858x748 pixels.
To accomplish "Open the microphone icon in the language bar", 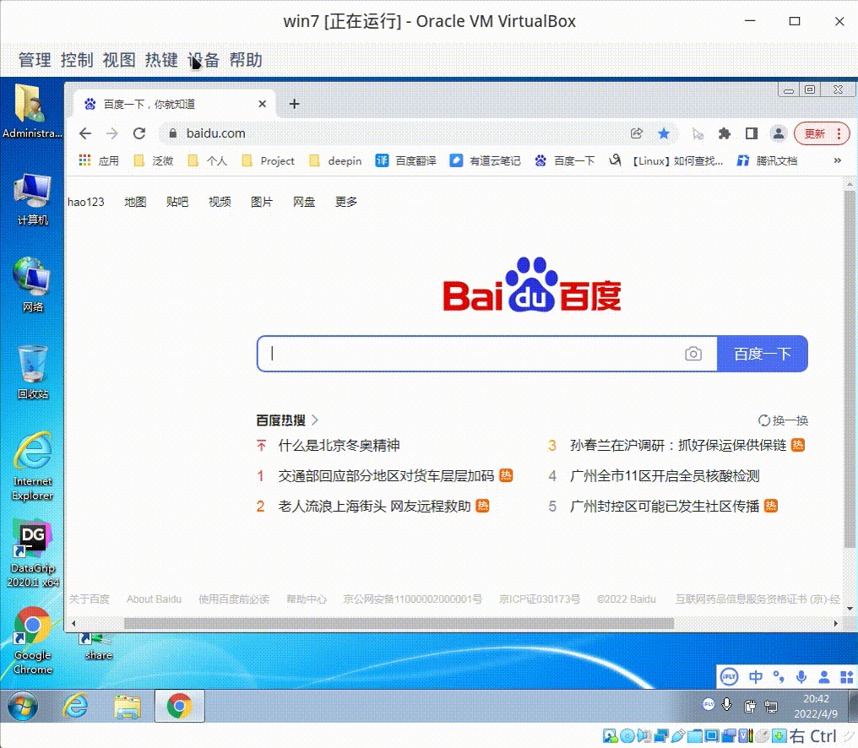I will point(801,676).
